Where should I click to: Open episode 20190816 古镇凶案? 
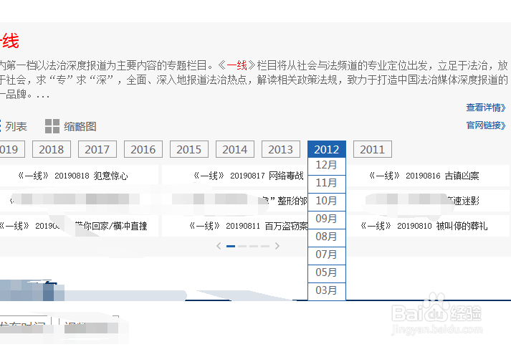pyautogui.click(x=424, y=176)
